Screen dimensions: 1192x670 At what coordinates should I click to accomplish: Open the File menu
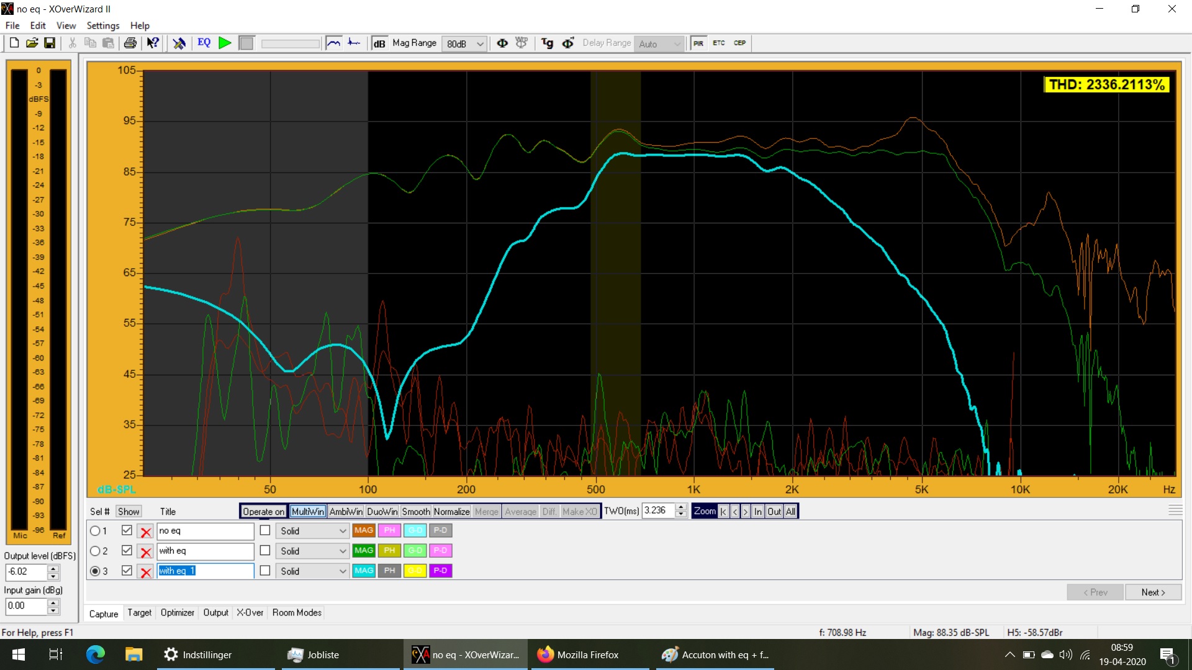(12, 25)
